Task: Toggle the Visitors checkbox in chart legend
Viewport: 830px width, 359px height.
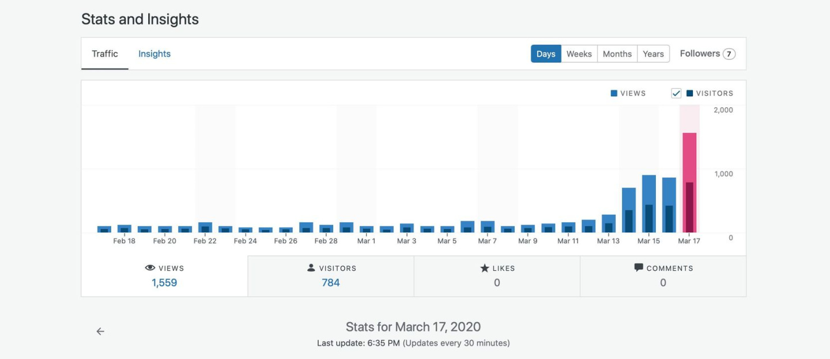Action: pyautogui.click(x=676, y=93)
